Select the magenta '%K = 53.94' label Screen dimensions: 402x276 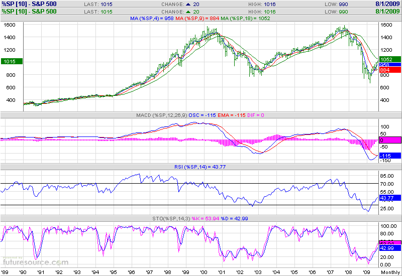(206, 219)
